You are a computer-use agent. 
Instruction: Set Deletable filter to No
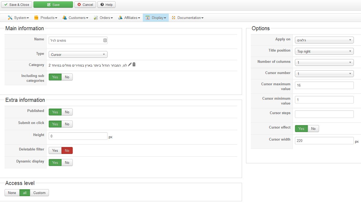tap(67, 151)
